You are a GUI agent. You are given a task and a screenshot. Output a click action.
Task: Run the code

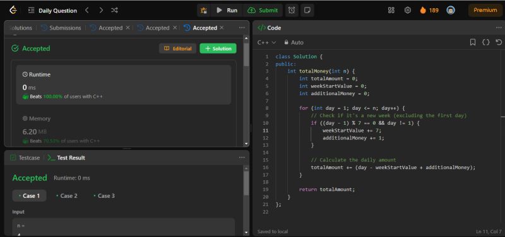[x=227, y=10]
